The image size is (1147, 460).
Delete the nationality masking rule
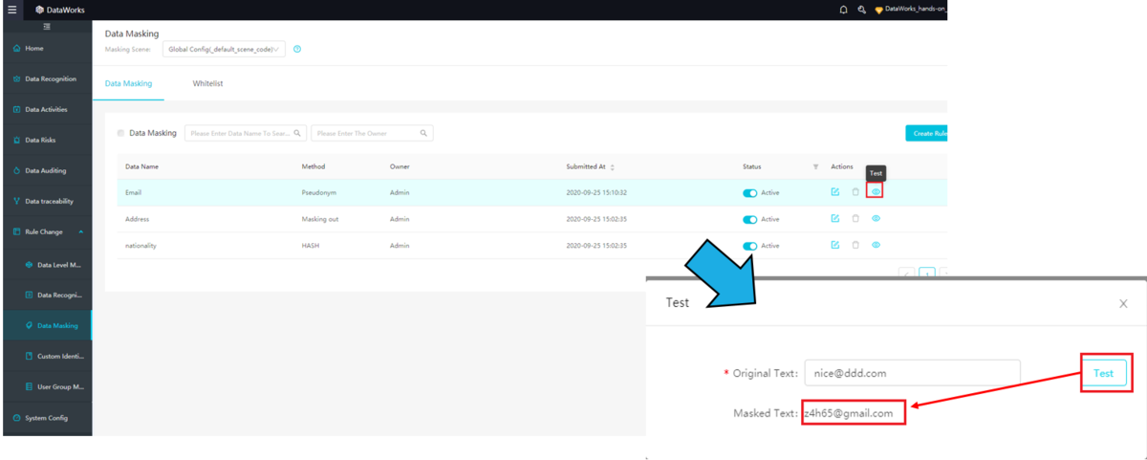click(855, 245)
